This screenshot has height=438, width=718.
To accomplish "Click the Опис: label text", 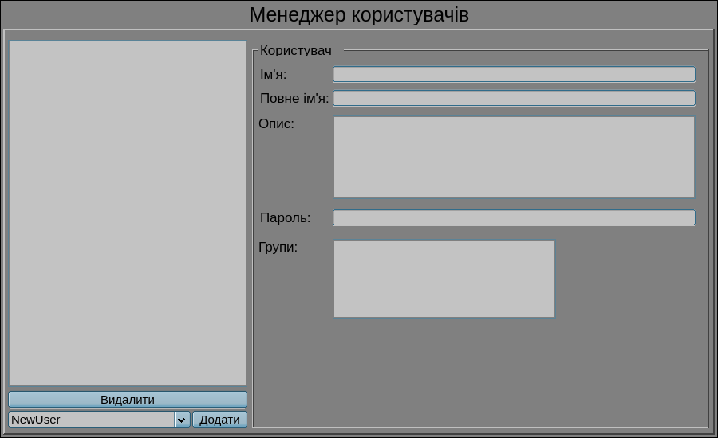I will 276,124.
